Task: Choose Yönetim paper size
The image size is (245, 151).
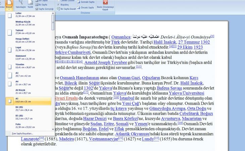Action: [x=28, y=66]
